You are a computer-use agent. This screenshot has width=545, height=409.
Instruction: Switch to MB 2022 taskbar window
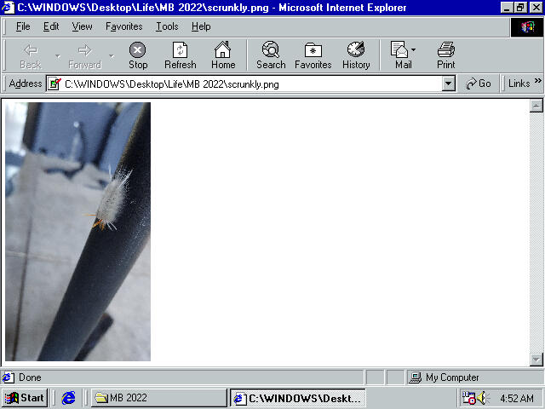(158, 398)
